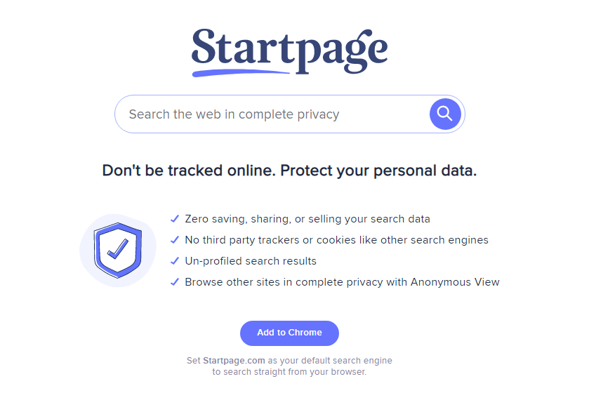The width and height of the screenshot is (596, 393).
Task: Click the word "Set" in the footer note
Action: tap(193, 361)
